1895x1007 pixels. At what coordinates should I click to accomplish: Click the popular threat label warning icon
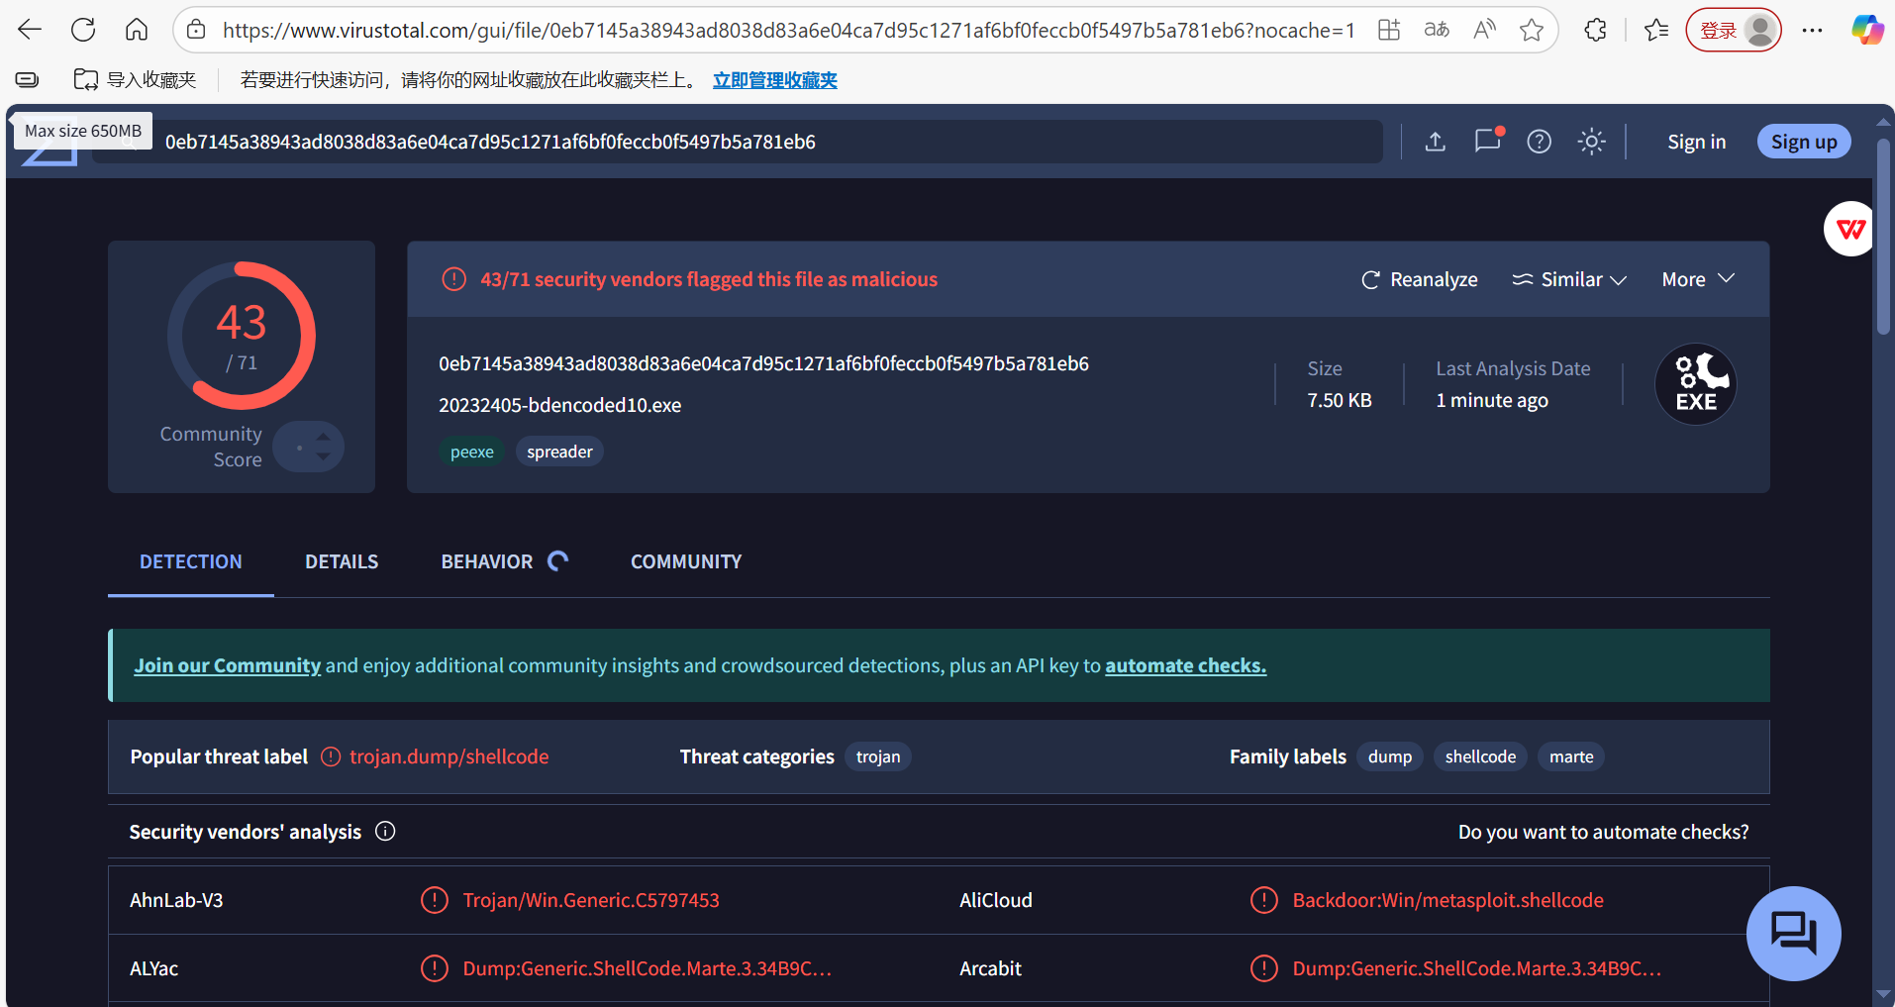[331, 756]
